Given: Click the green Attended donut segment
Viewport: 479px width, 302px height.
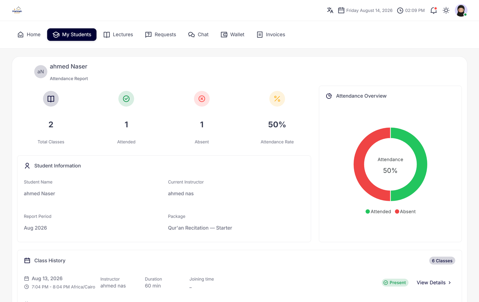Looking at the screenshot, I should [422, 164].
